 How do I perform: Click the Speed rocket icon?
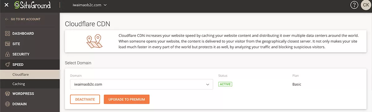[7, 65]
